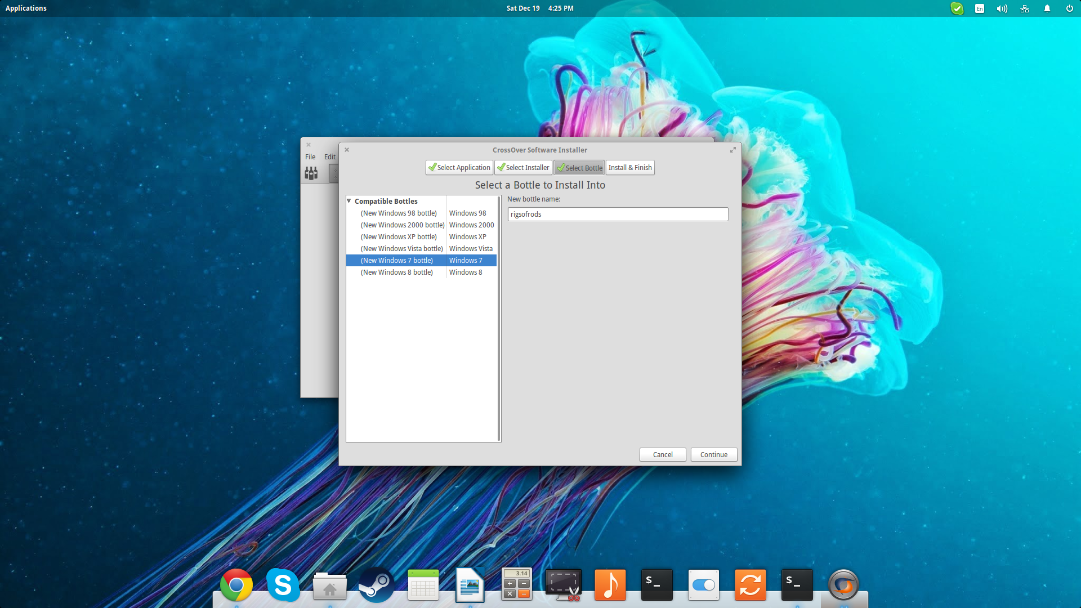1081x608 pixels.
Task: Open Google Chrome from the dock
Action: point(236,585)
